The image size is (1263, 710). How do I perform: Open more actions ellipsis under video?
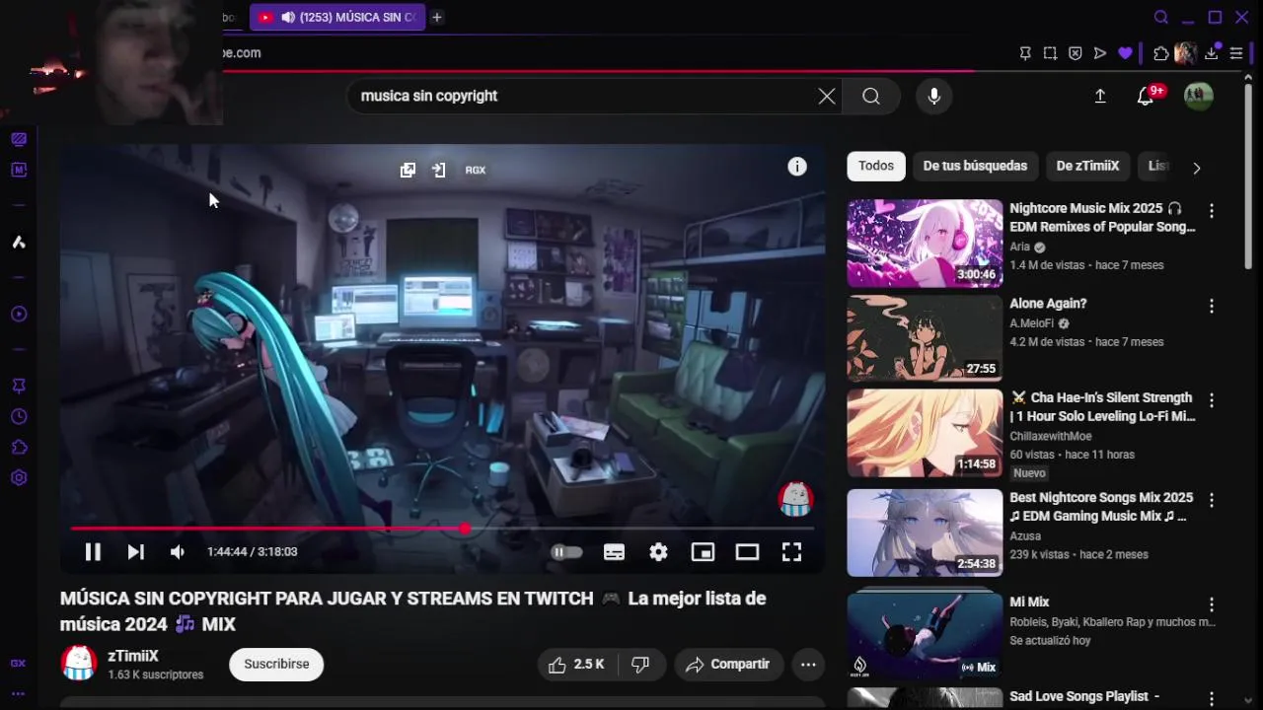tap(808, 665)
